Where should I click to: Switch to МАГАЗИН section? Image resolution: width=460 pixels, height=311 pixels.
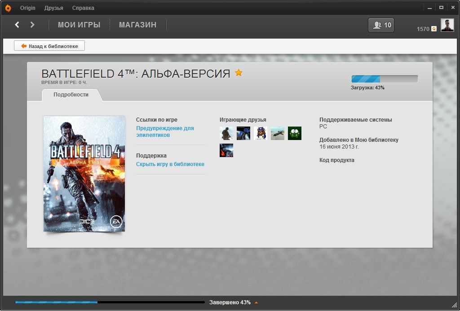[137, 25]
